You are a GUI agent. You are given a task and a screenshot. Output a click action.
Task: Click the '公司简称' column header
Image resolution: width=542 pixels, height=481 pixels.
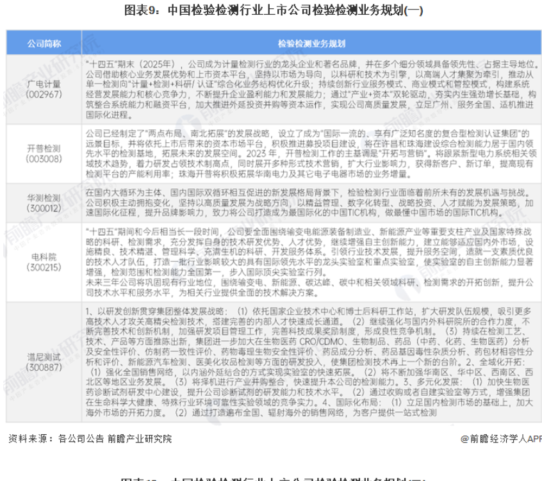coord(44,43)
